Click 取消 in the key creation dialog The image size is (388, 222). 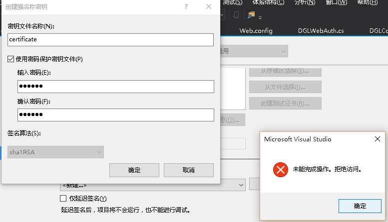189,170
